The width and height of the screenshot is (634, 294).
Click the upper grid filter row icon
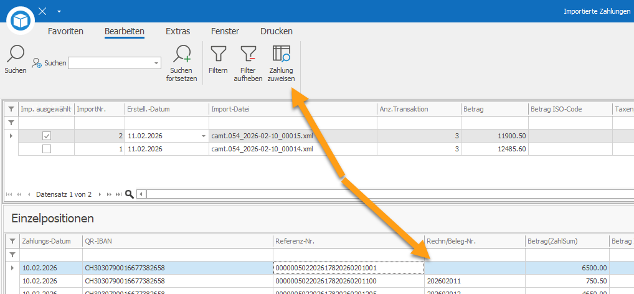(11, 123)
